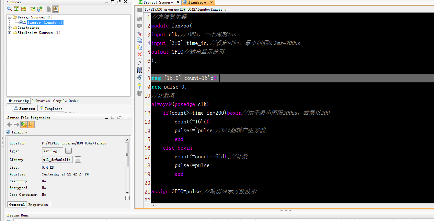Click the browse button next to Verilog type
434x221 pixels.
click(68, 151)
